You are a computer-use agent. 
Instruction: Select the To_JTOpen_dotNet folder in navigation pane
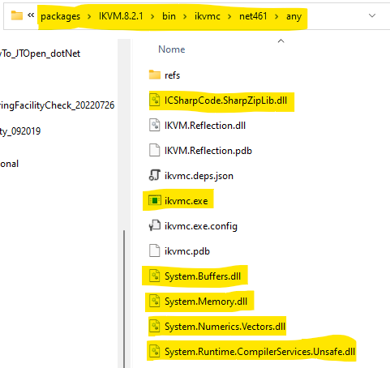pos(40,53)
